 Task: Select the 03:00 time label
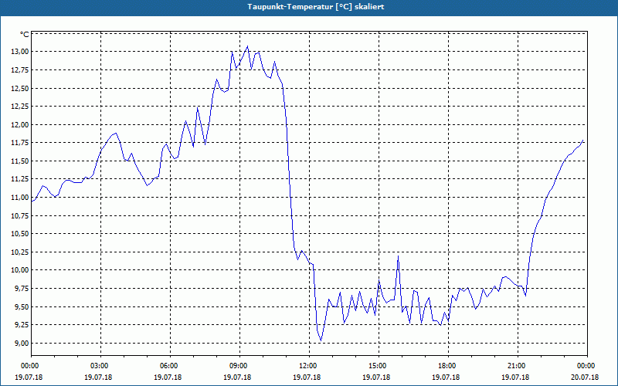click(101, 366)
